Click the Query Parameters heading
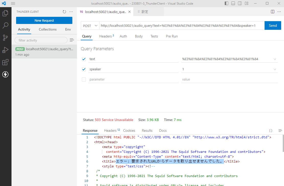The image size is (284, 186). pyautogui.click(x=97, y=49)
